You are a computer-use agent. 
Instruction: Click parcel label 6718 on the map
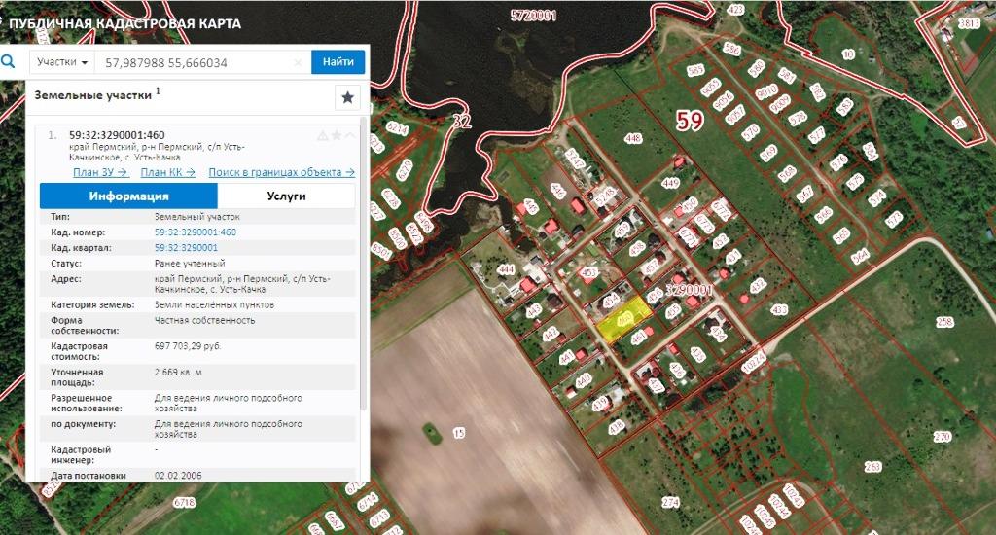pyautogui.click(x=184, y=503)
